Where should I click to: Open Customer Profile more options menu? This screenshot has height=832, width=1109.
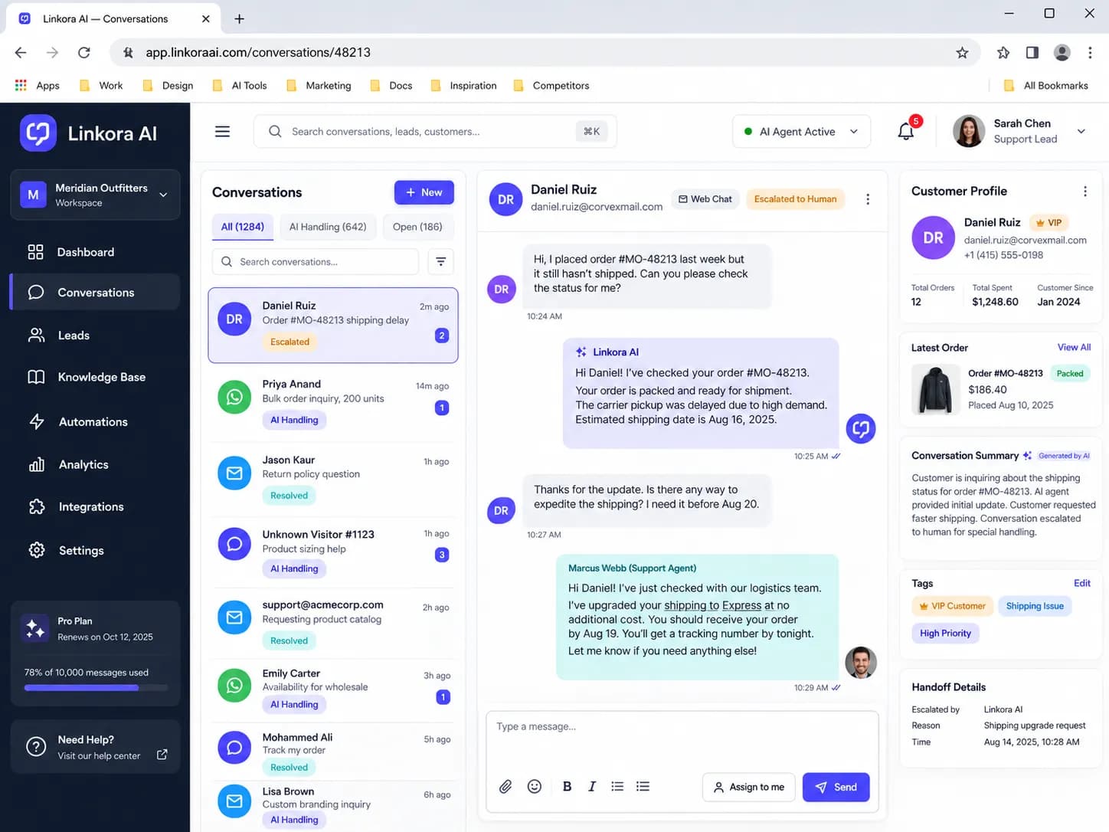tap(1085, 191)
